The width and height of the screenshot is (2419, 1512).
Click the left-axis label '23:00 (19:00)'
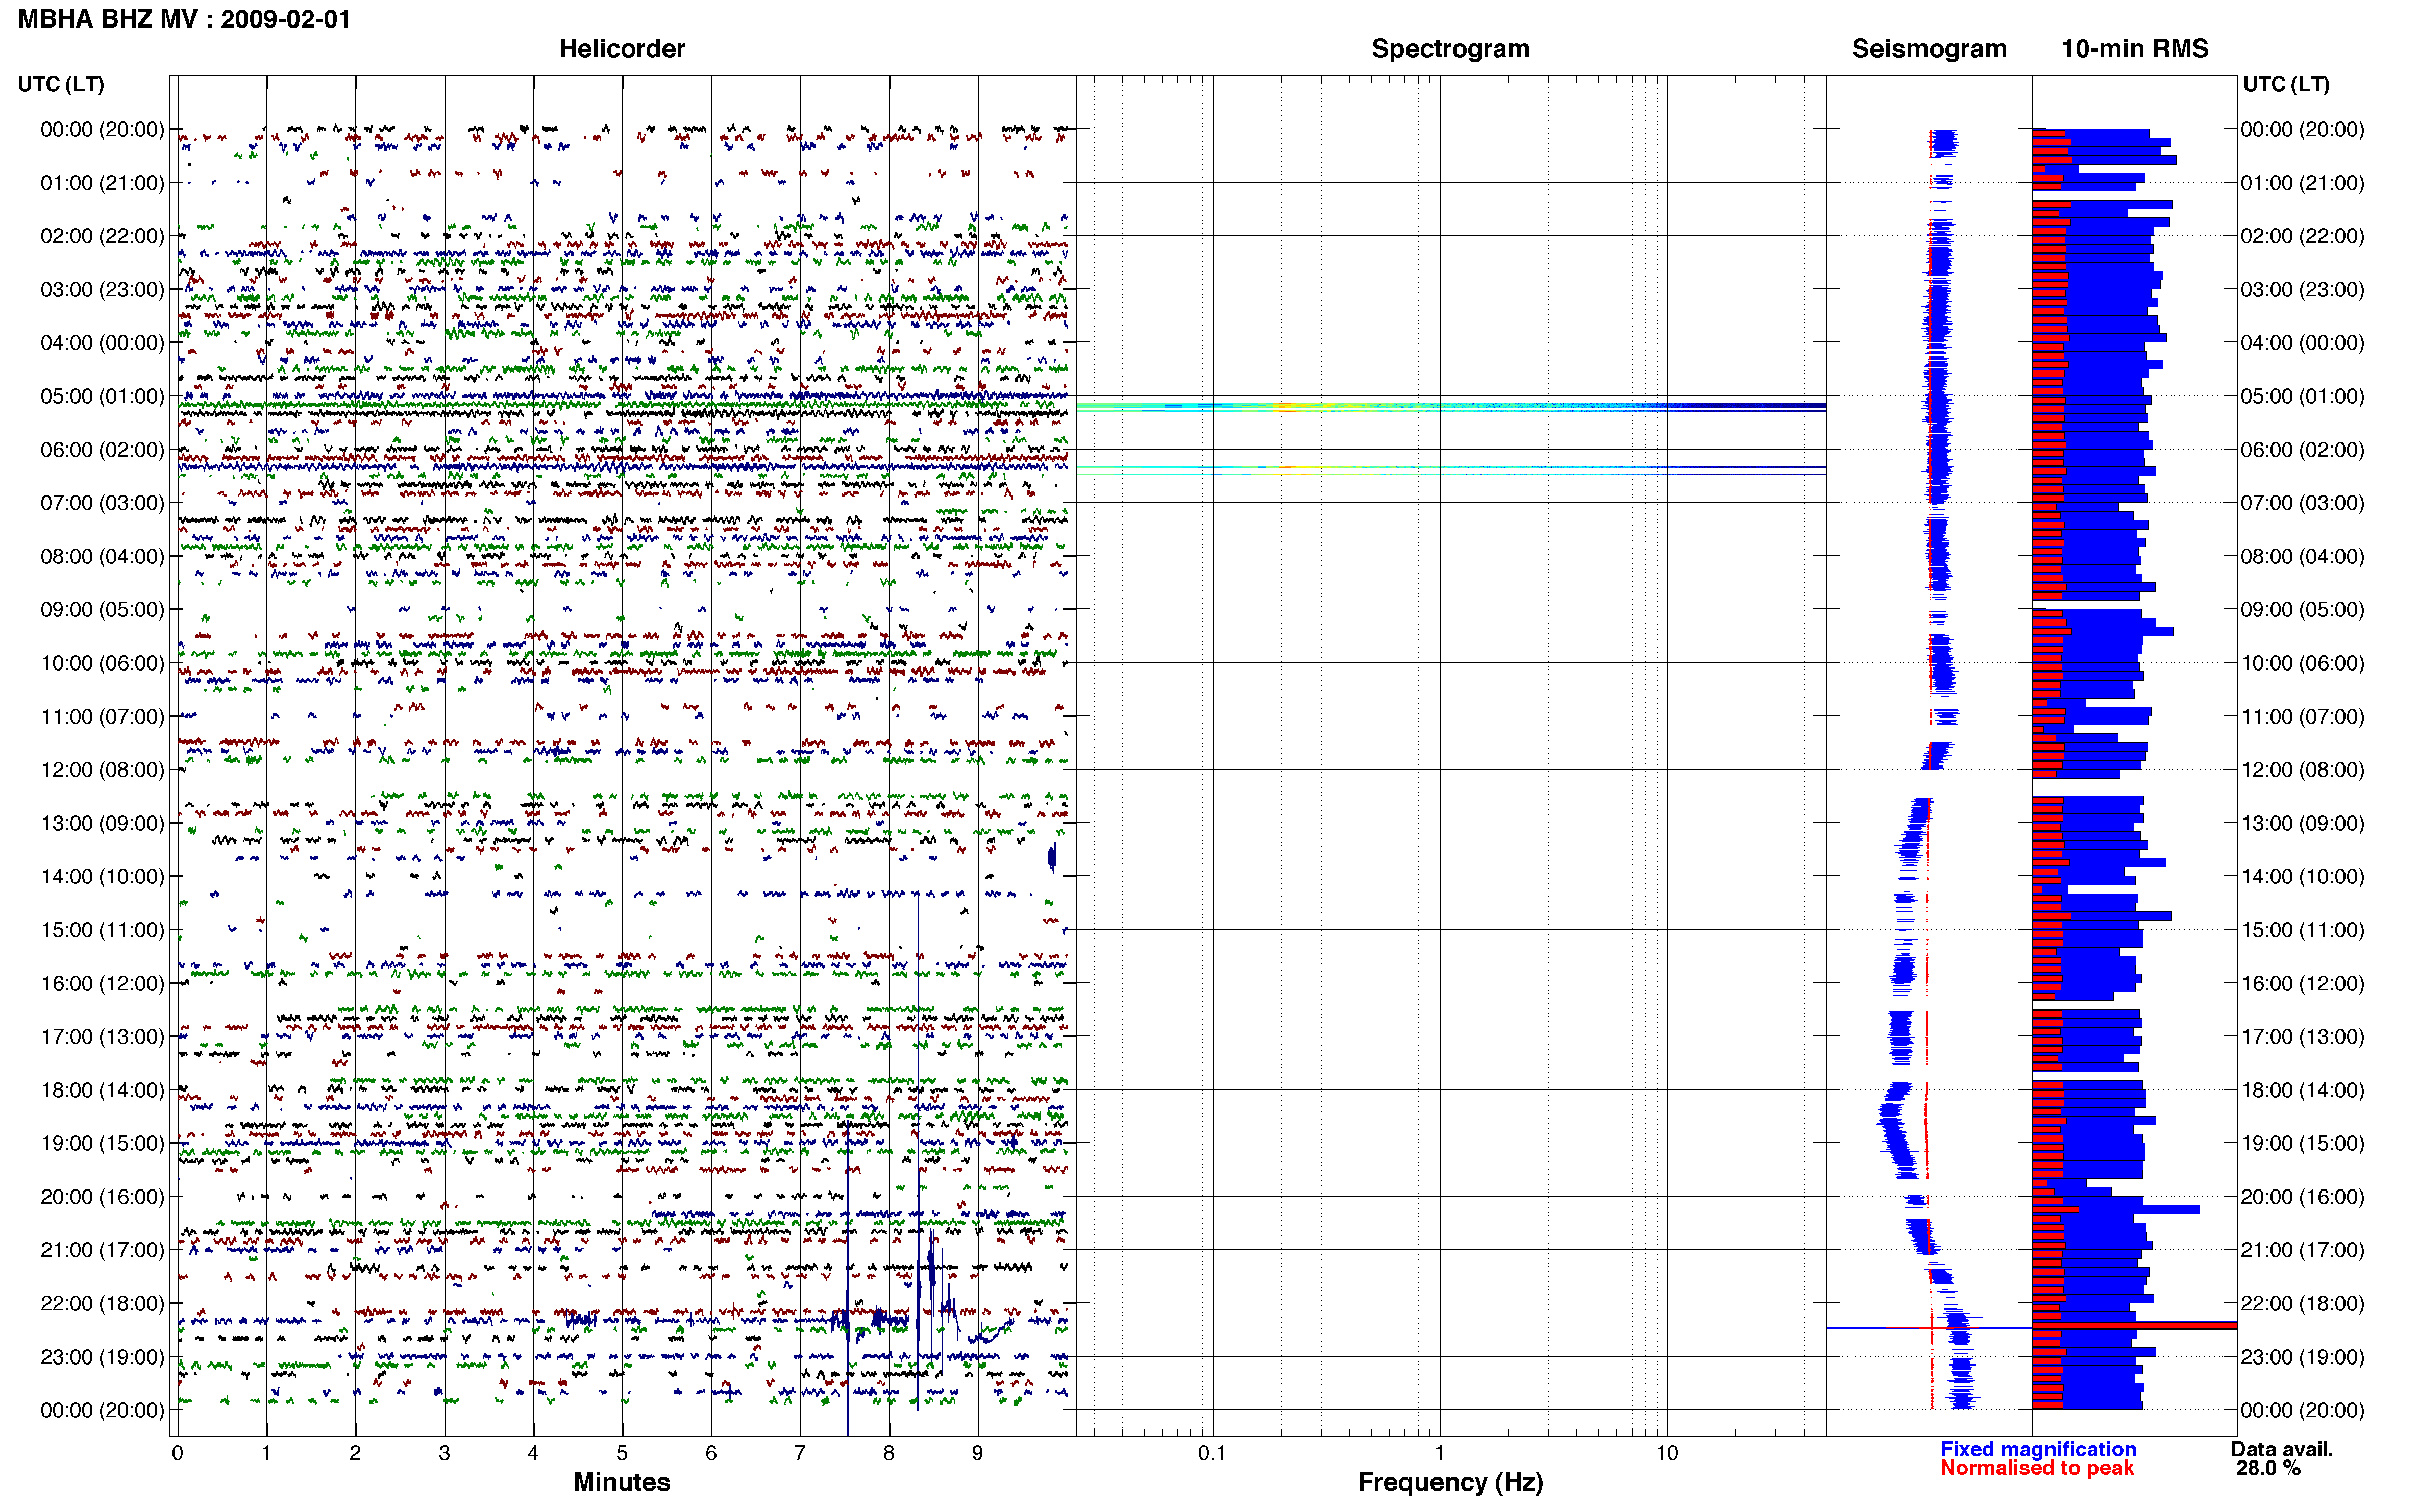[102, 1357]
